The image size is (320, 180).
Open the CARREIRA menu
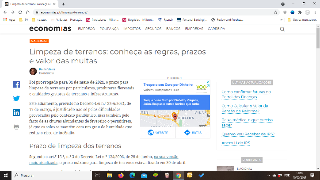216,29
